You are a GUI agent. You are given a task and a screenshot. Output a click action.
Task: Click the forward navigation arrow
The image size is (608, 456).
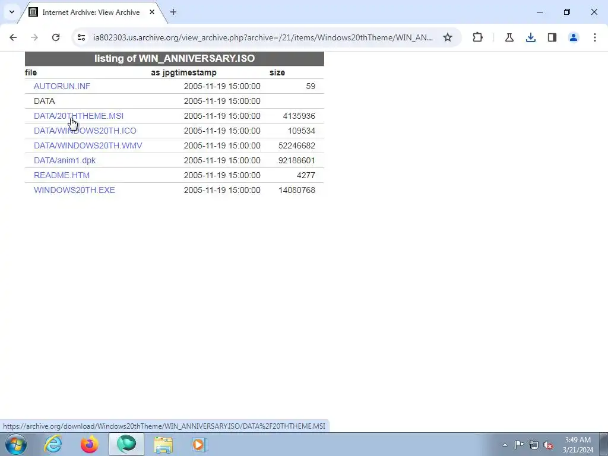(34, 37)
